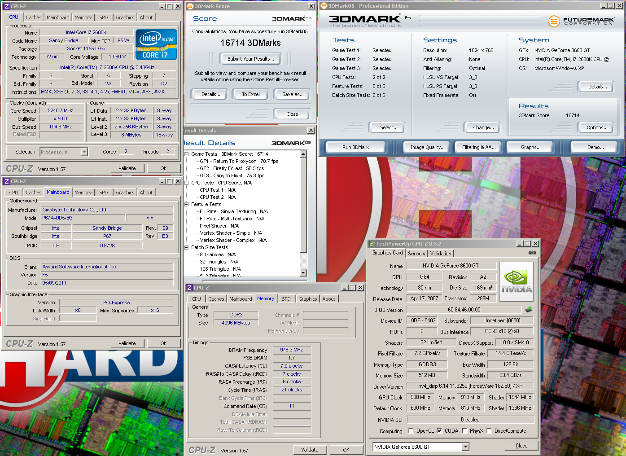Minimize the GPU-Z window
Viewport: 626px width, 456px height.
[520, 244]
